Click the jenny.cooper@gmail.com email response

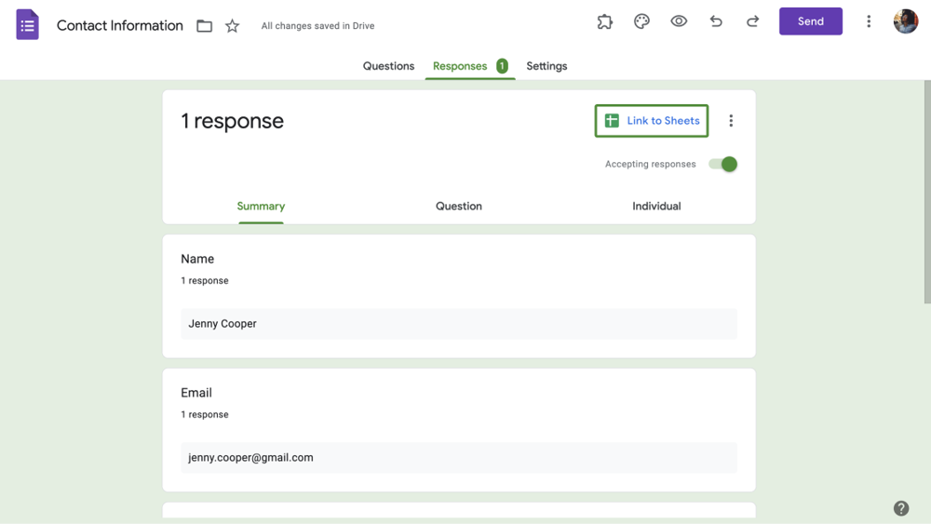tap(459, 458)
